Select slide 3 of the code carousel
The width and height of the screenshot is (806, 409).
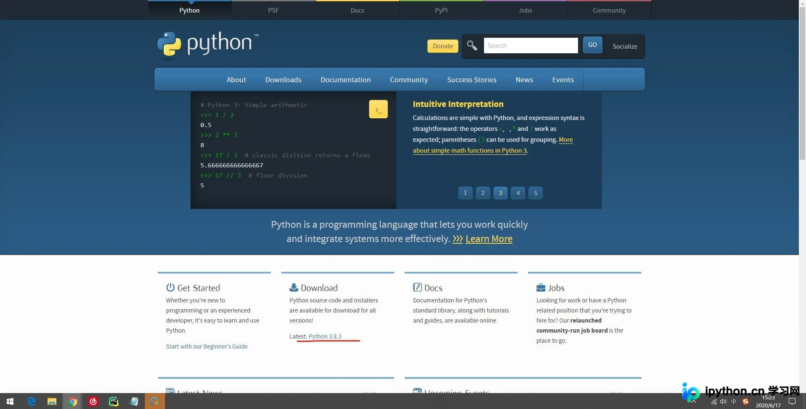(x=500, y=193)
